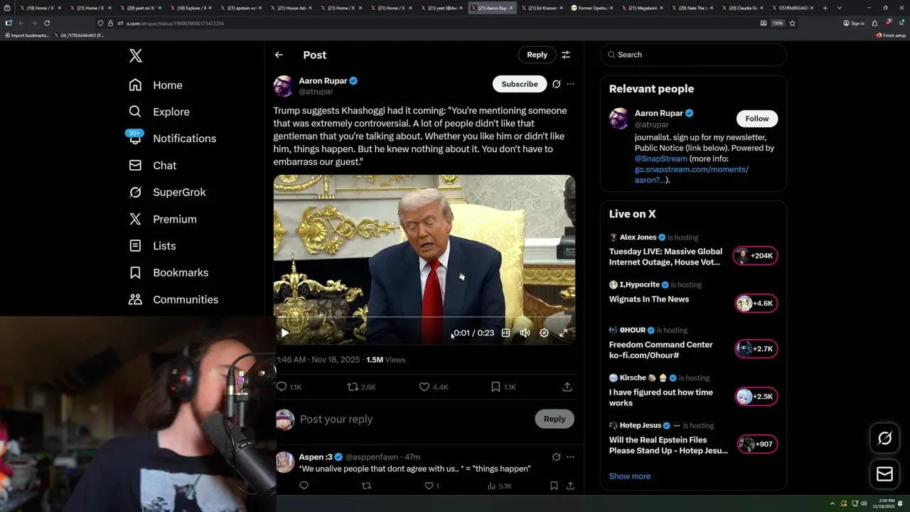Play the Trump video
Screen dimensions: 910x512
tap(285, 333)
